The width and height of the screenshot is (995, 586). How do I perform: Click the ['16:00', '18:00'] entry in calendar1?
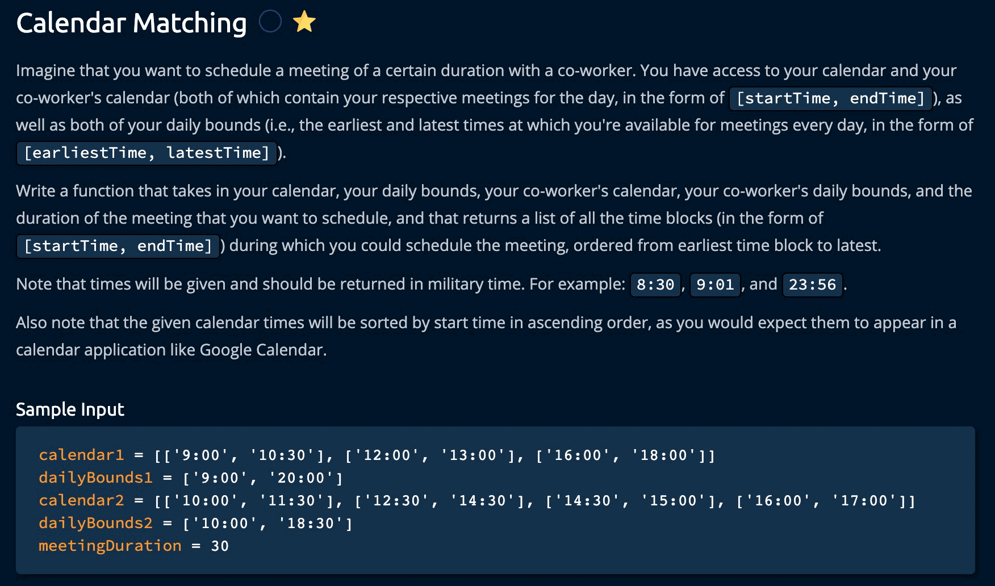(x=621, y=455)
